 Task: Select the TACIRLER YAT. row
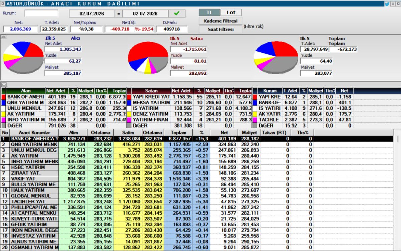pyautogui.click(x=197, y=202)
